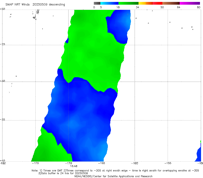Click the longitude label '-175'
The height and width of the screenshot is (178, 203).
pyautogui.click(x=35, y=163)
